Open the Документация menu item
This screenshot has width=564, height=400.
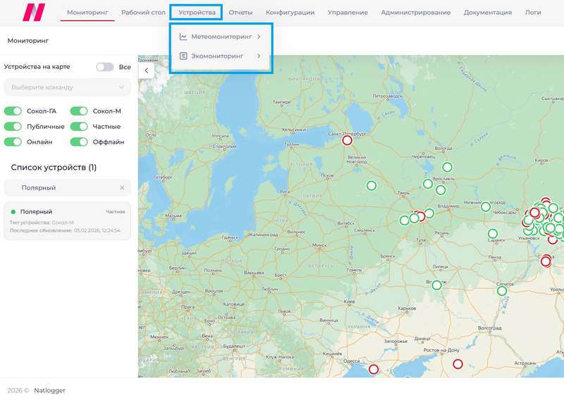[487, 12]
